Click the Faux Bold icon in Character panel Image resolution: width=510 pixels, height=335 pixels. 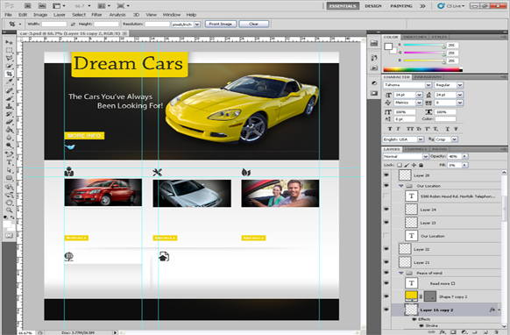pos(390,129)
